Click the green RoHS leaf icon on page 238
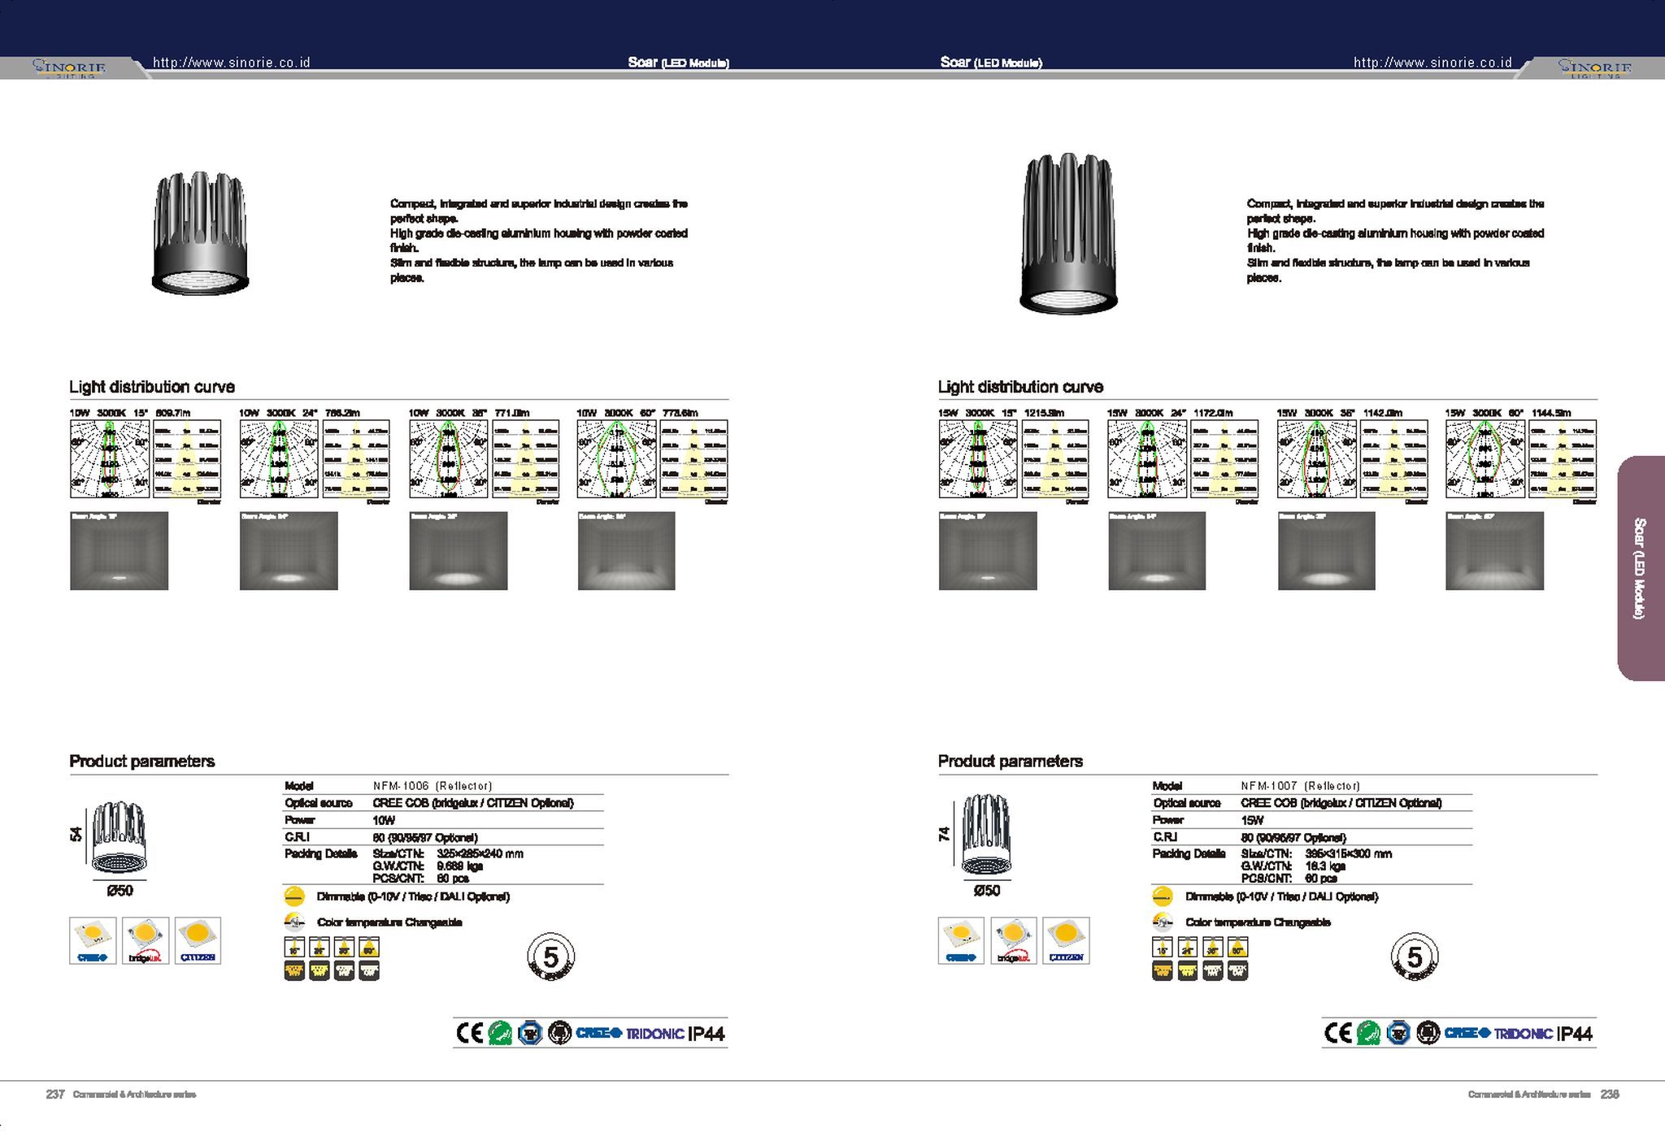 (x=1368, y=1033)
